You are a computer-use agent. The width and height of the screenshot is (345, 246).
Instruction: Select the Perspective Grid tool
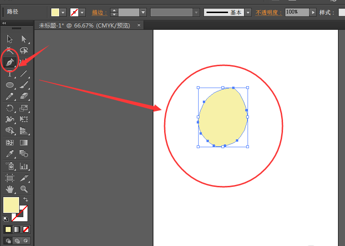point(24,130)
